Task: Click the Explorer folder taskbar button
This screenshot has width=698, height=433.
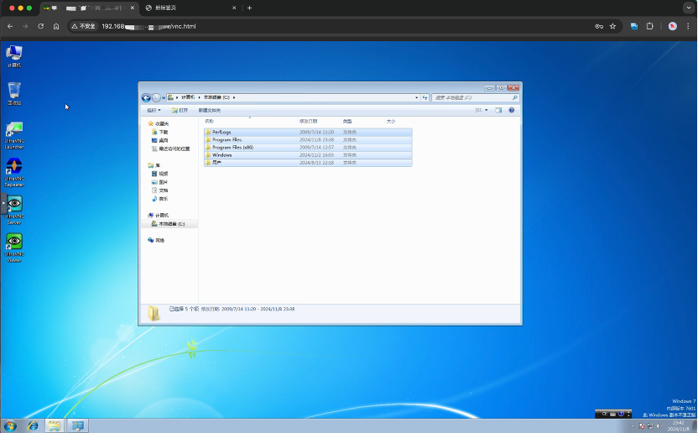Action: click(x=55, y=426)
